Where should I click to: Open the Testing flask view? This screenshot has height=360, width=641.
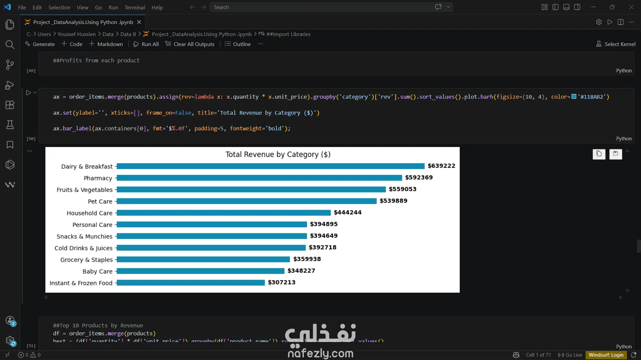(x=10, y=125)
